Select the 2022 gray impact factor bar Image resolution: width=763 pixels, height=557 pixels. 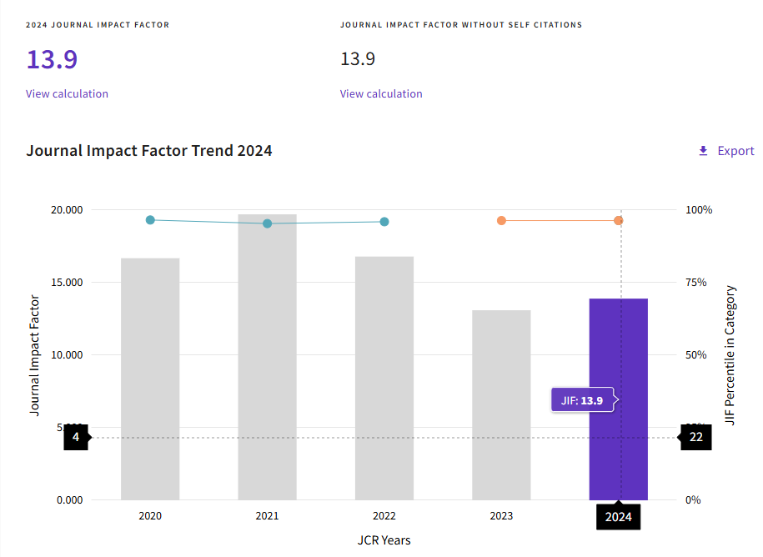pyautogui.click(x=384, y=379)
